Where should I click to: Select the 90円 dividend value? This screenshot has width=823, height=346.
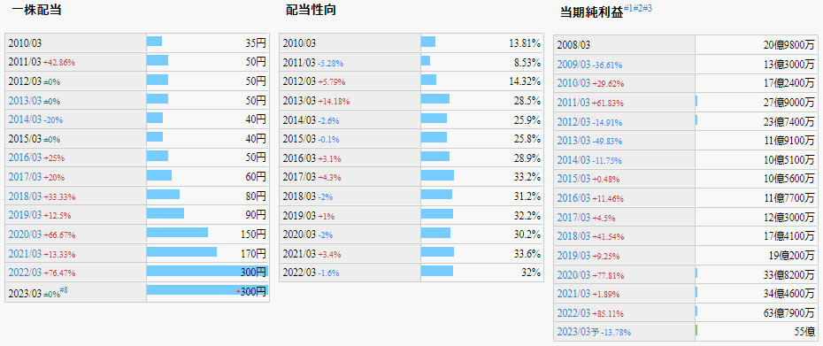tap(257, 215)
